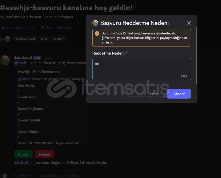This screenshot has height=178, width=221.
Task: Close the Başvuru Reddetme Nedeni dialog
Action: 189,23
